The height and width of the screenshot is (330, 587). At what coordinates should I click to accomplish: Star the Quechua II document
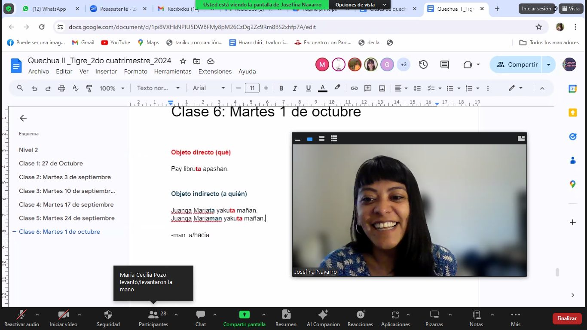[183, 61]
